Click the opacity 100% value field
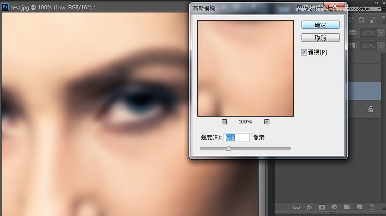The image size is (386, 216). [368, 33]
